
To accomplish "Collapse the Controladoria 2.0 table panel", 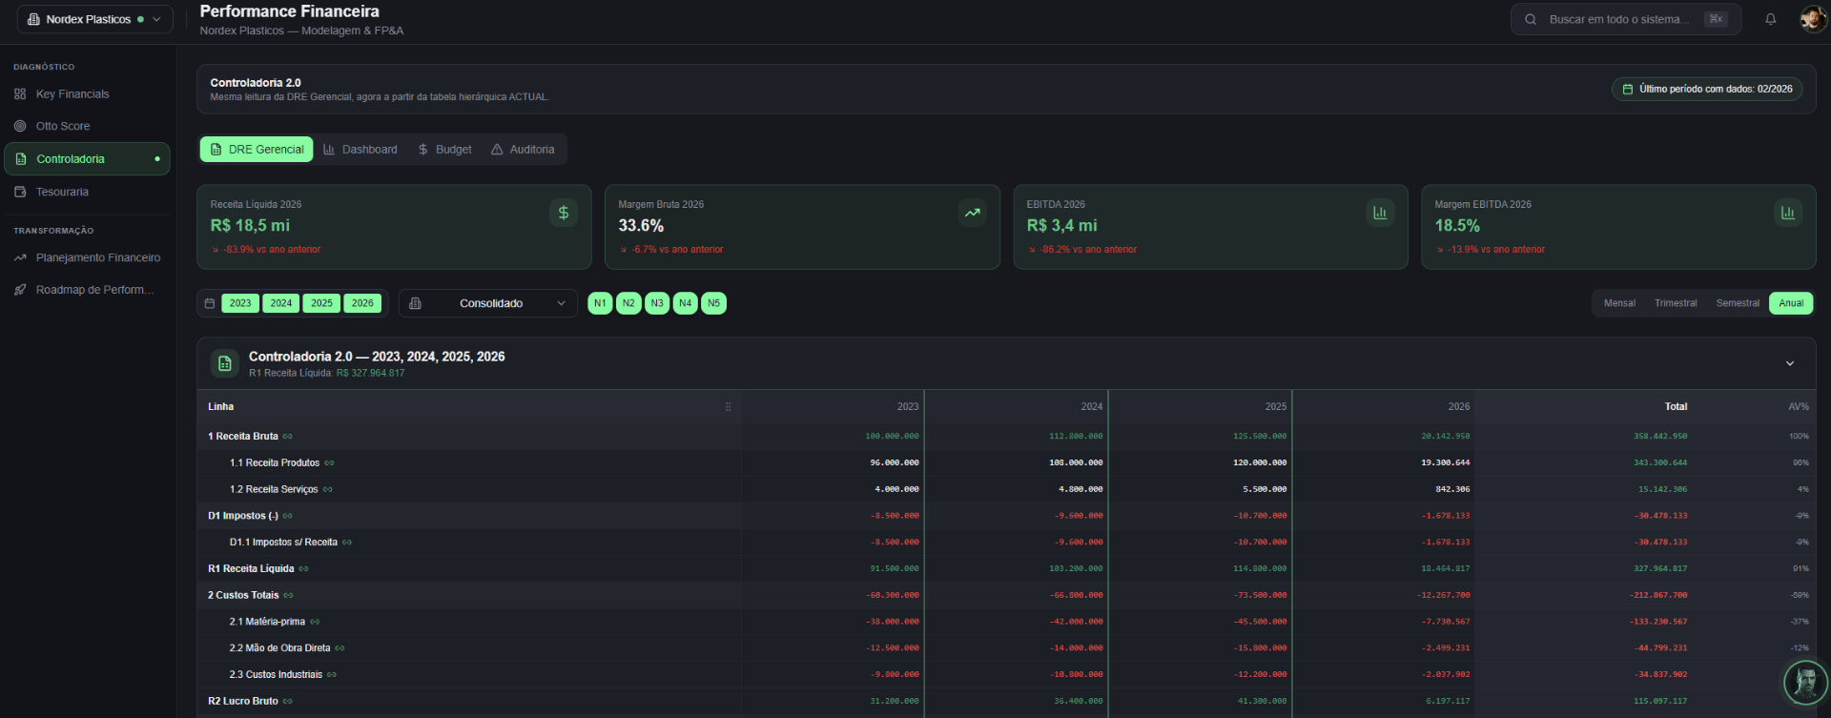I will (x=1790, y=363).
